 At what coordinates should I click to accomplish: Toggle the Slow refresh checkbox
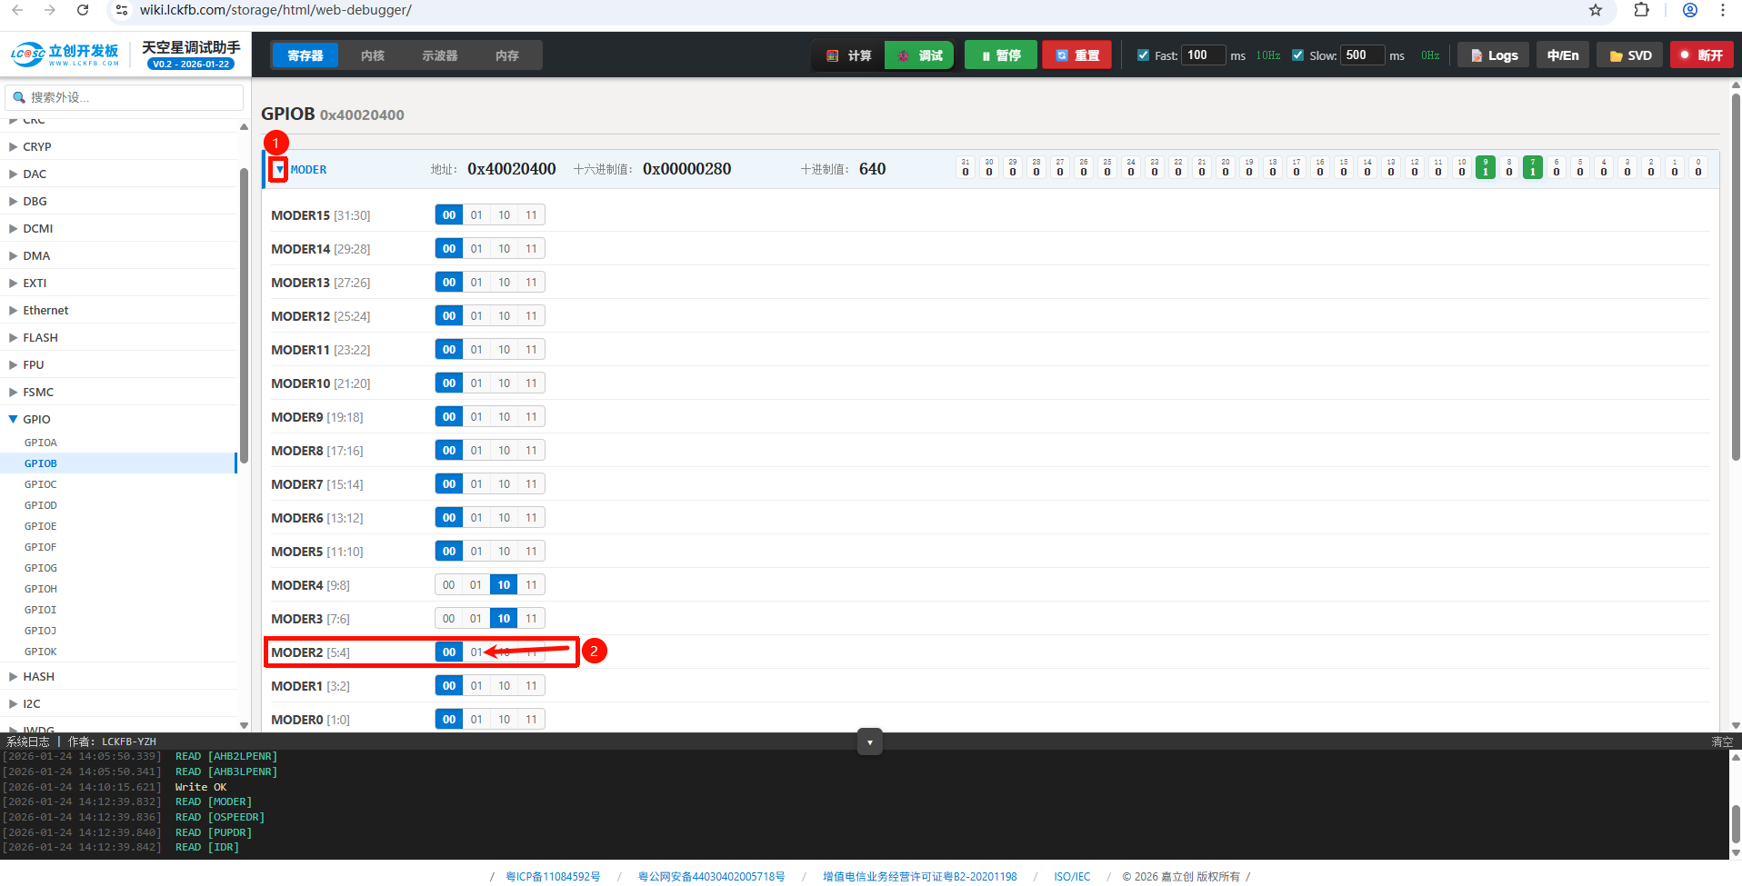(1298, 55)
